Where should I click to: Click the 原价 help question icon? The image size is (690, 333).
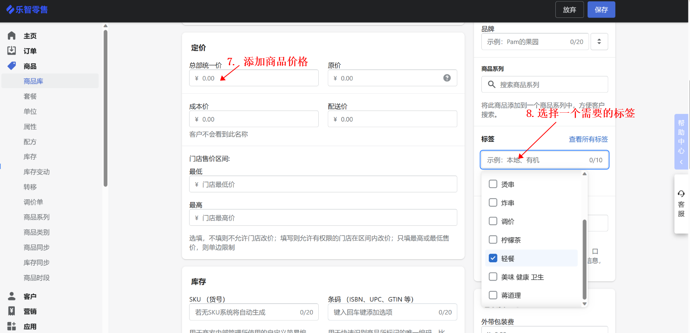coord(447,78)
